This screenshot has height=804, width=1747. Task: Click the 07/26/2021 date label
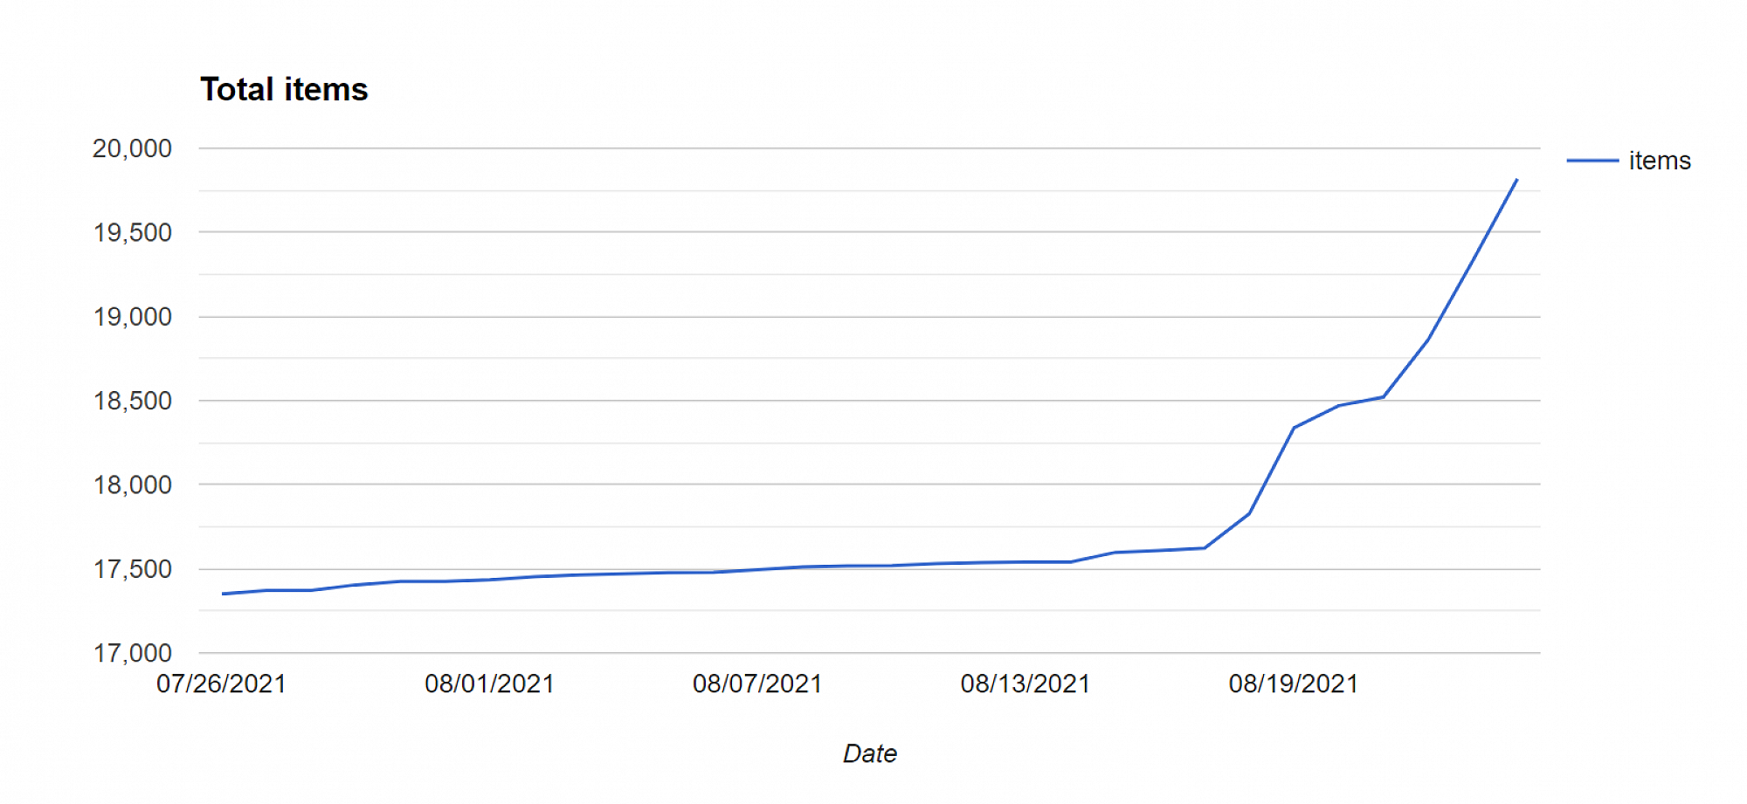(222, 684)
